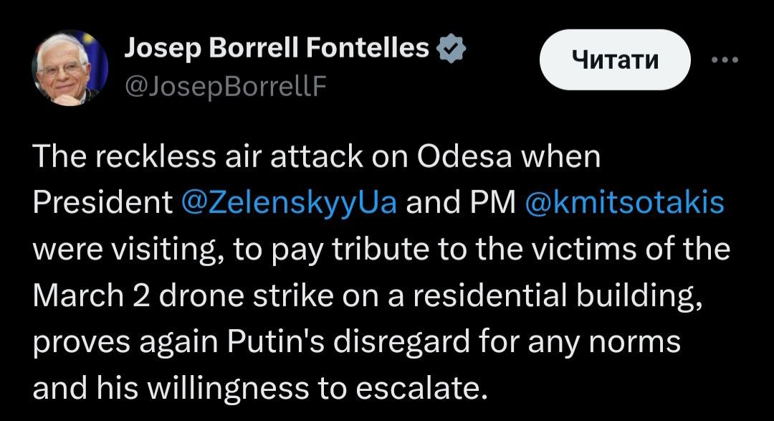Click the blue verified checkmark badge
Image resolution: width=774 pixels, height=421 pixels.
[453, 49]
